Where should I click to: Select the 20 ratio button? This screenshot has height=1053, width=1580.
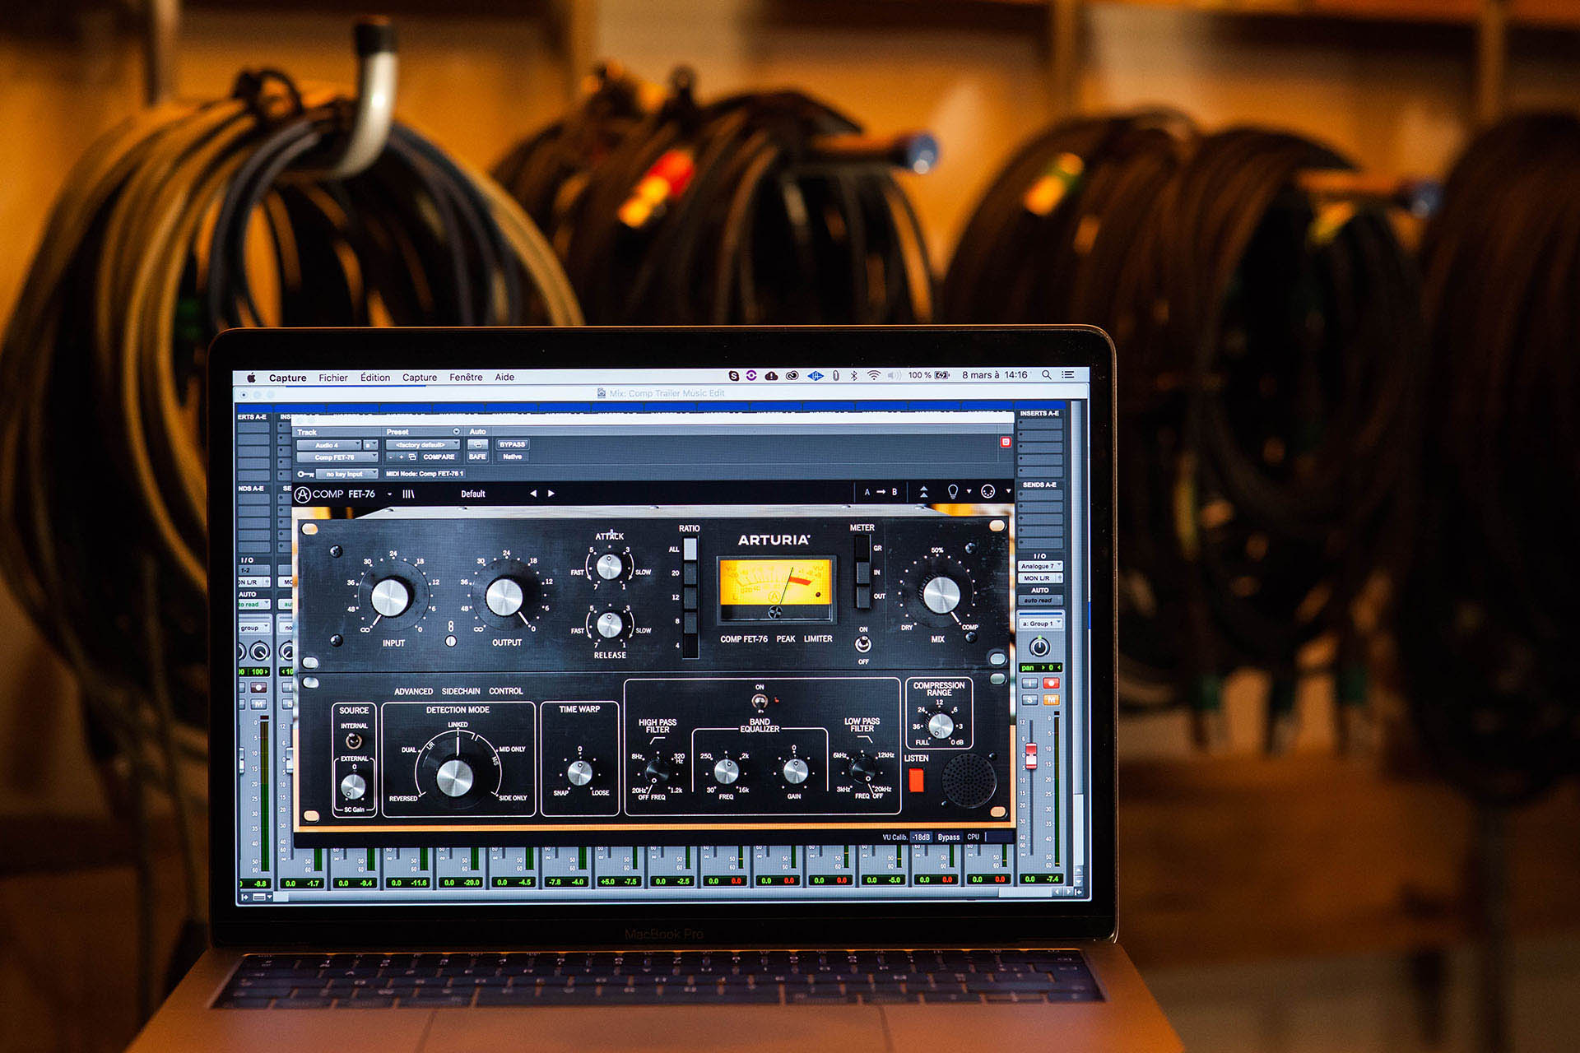690,573
